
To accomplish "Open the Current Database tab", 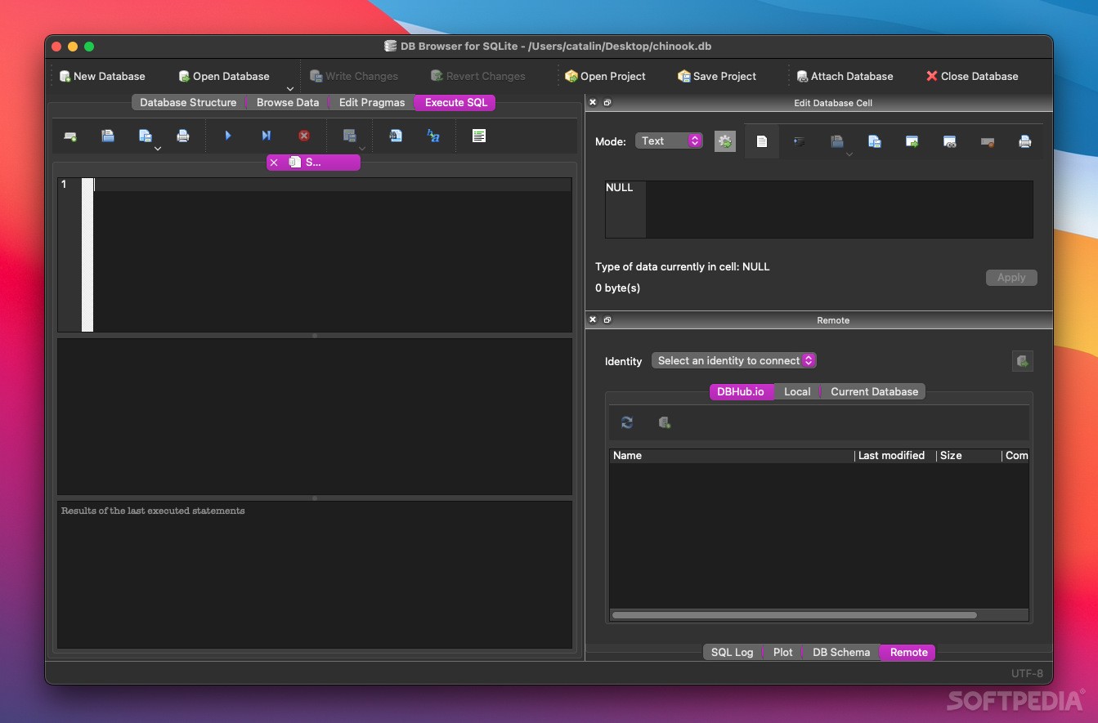I will (874, 391).
